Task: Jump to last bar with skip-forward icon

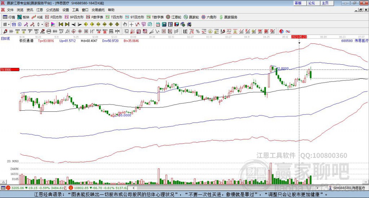Action: (x=67, y=24)
